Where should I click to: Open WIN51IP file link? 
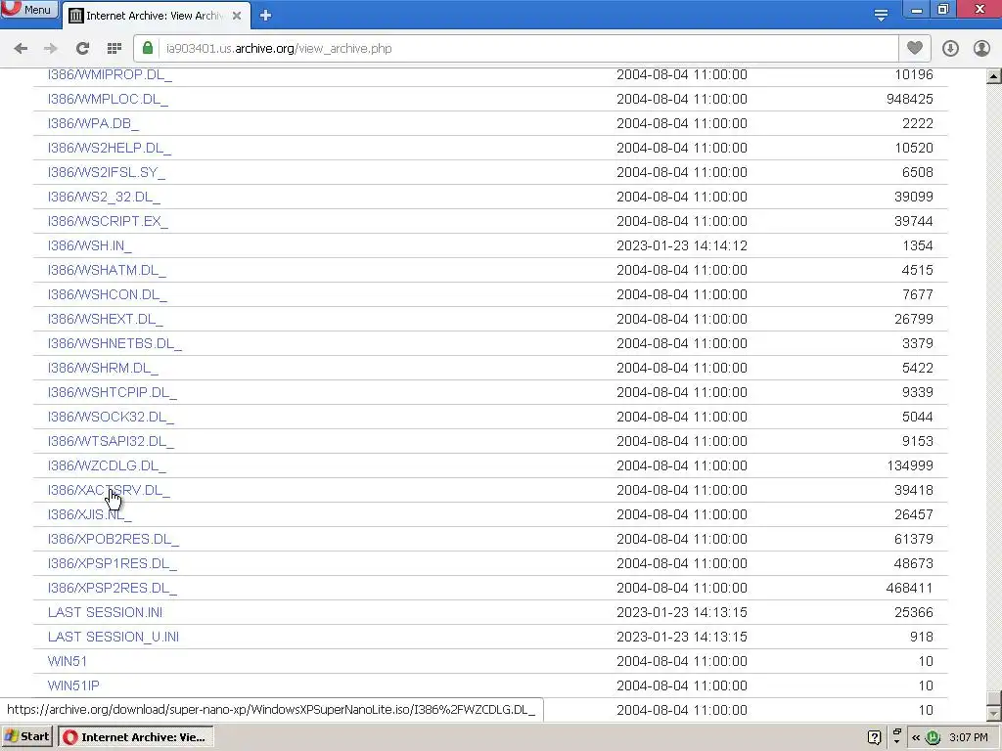click(x=73, y=685)
